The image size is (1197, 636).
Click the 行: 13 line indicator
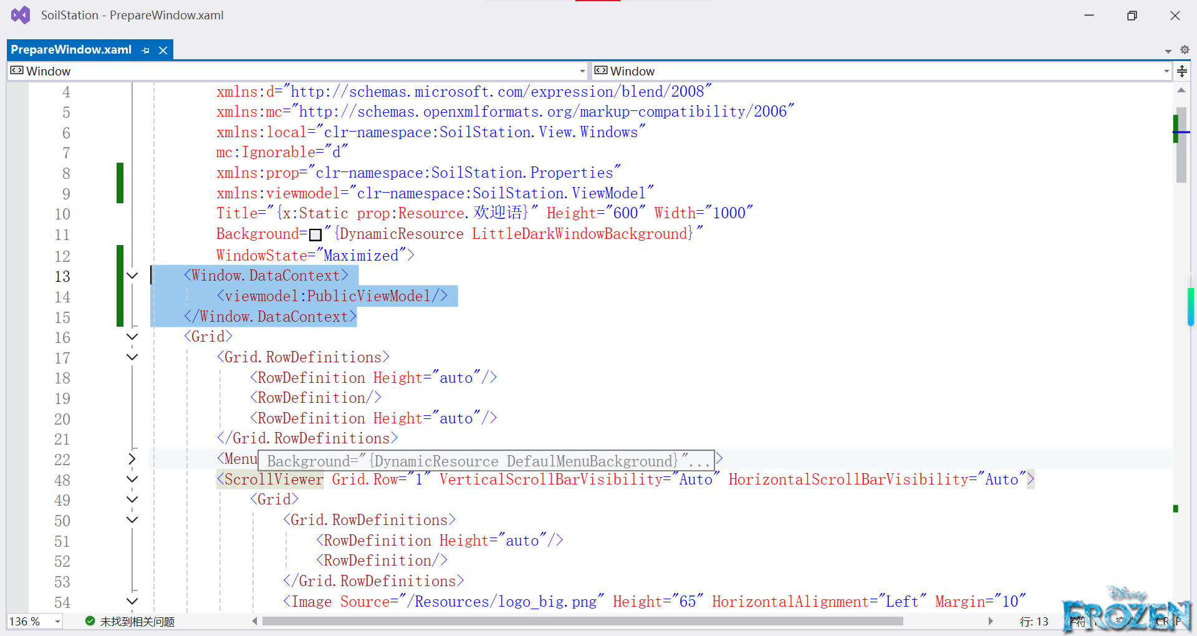tap(1034, 621)
